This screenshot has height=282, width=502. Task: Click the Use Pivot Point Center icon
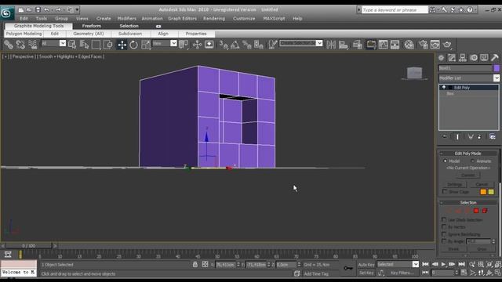[184, 45]
